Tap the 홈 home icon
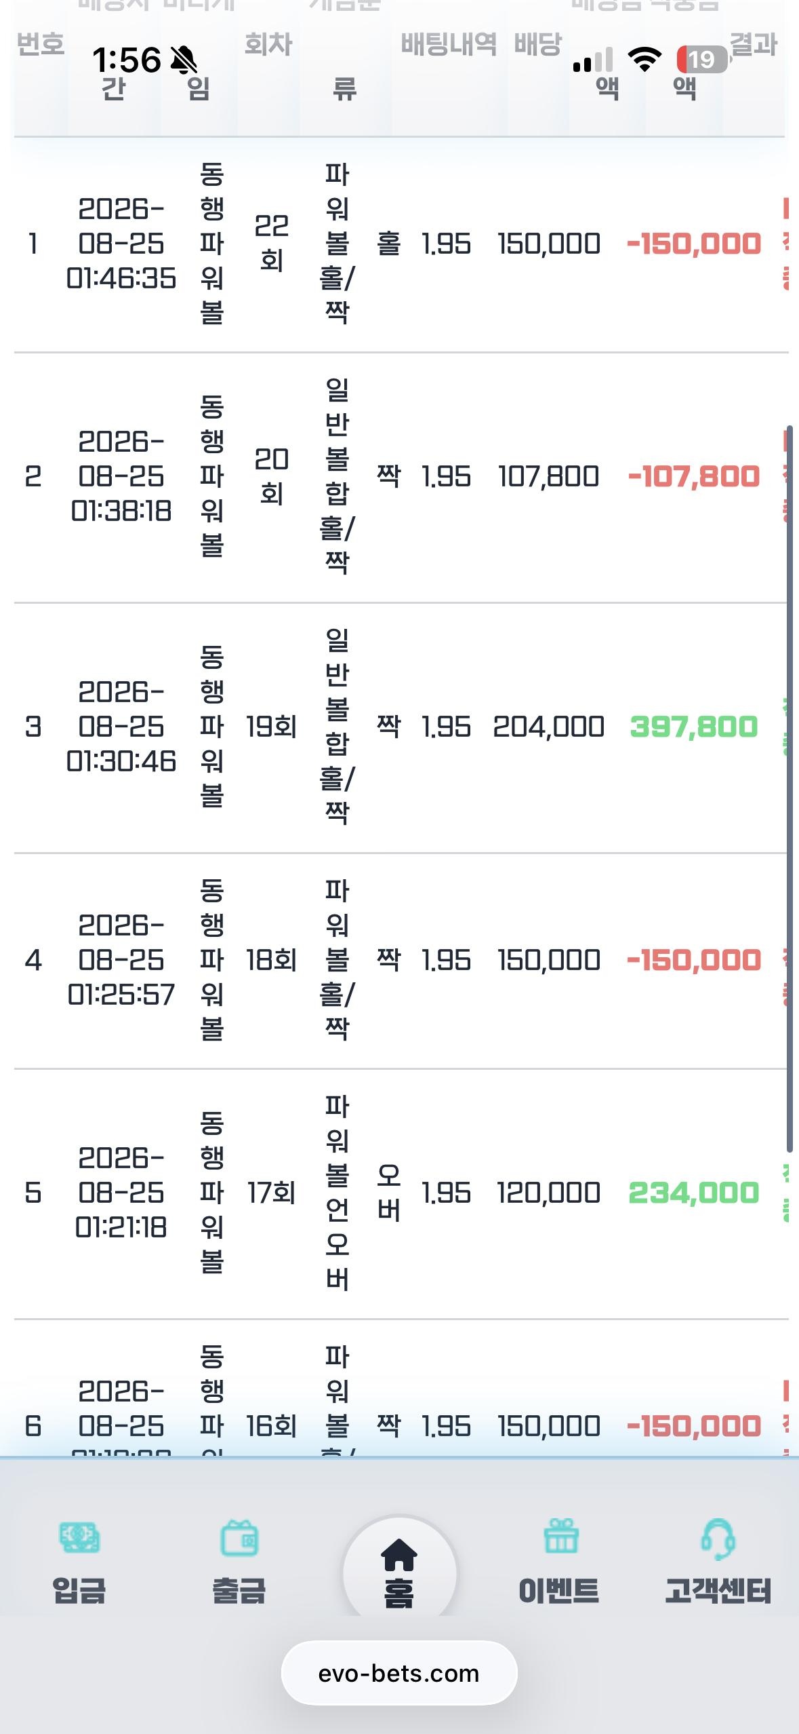 [x=399, y=1554]
